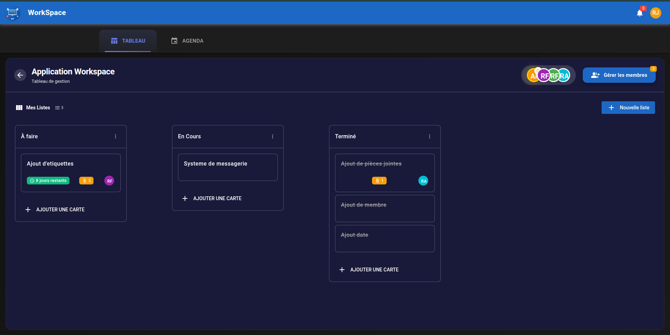The image size is (670, 335).
Task: Open the Ajout de membre card
Action: pos(385,209)
